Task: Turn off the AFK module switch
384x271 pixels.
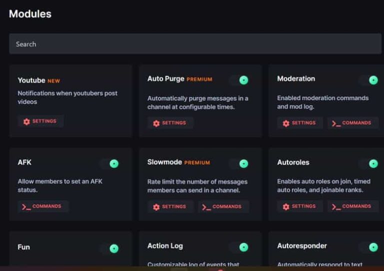Action: point(109,163)
